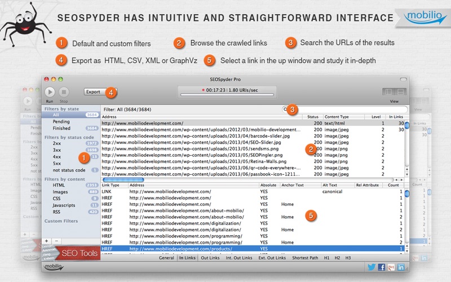Switch to the Ext. Out Links tab
This screenshot has width=451, height=282.
(x=272, y=258)
